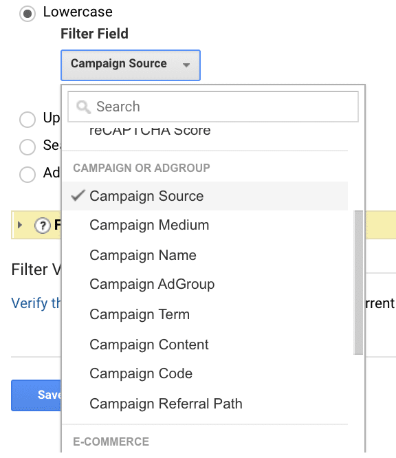Click the help question mark icon

[x=43, y=226]
